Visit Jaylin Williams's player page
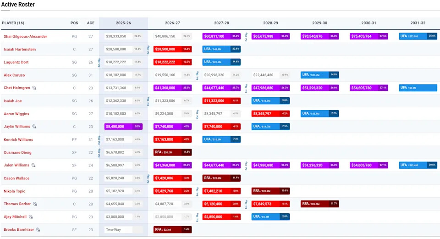The width and height of the screenshot is (440, 239). 17,127
